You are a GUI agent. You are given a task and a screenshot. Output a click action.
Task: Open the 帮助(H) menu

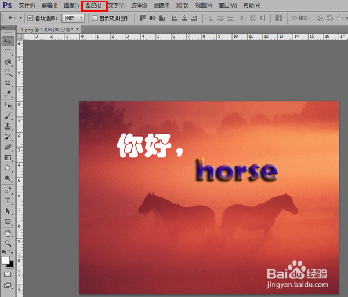coord(252,6)
